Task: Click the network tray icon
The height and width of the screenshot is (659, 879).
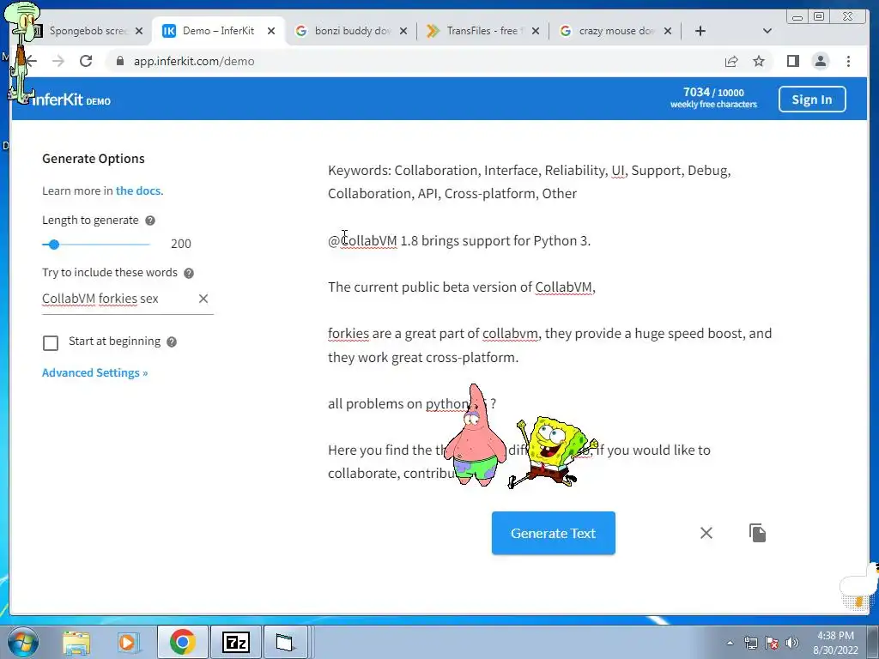Action: coord(750,643)
